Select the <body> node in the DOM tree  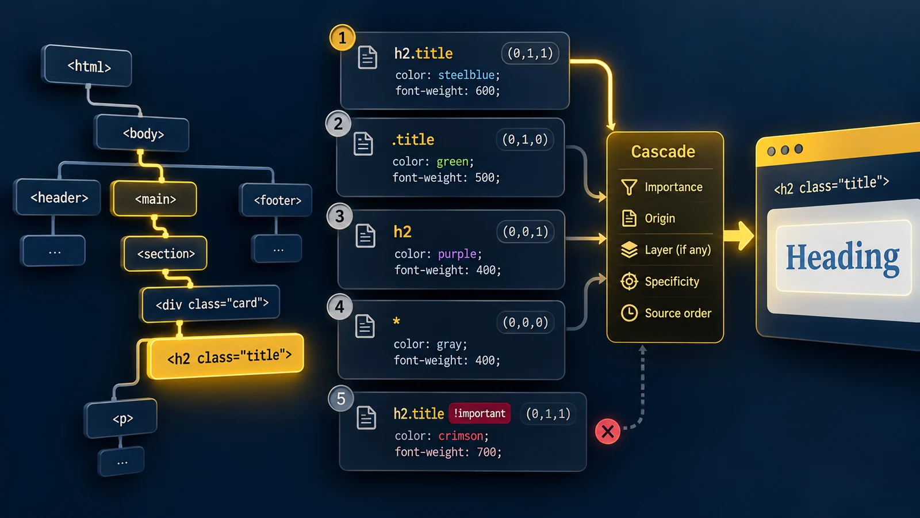143,134
